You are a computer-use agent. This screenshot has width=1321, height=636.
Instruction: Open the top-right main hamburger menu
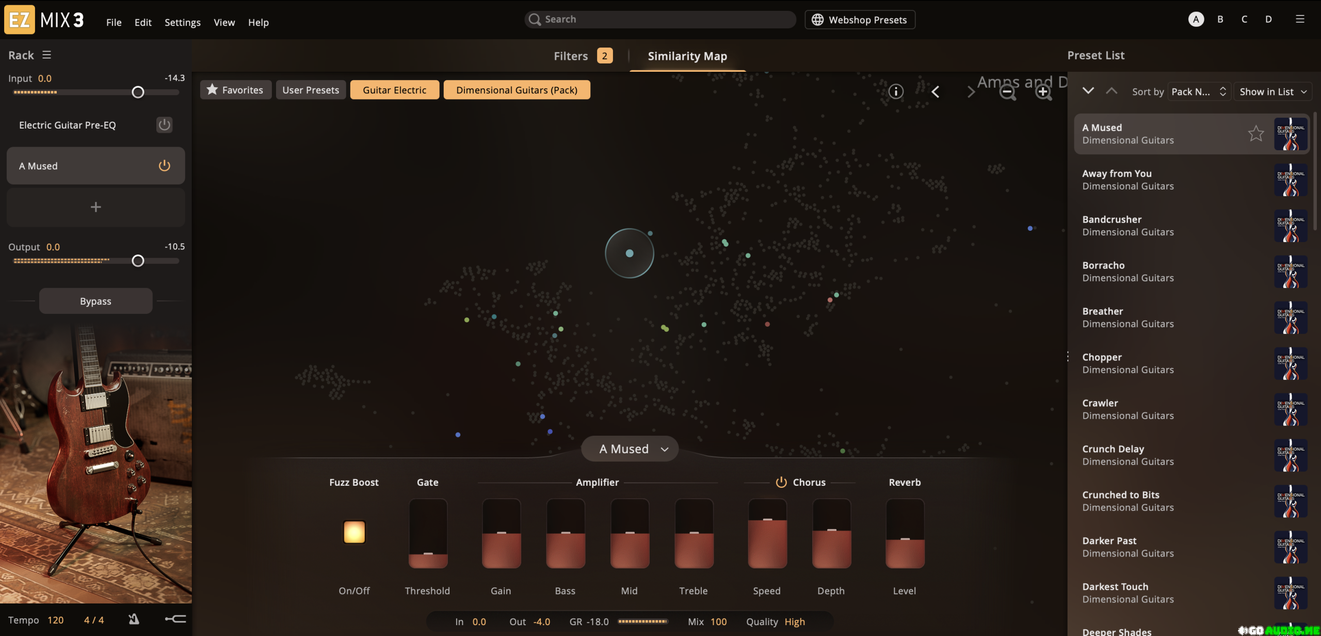[x=1300, y=19]
